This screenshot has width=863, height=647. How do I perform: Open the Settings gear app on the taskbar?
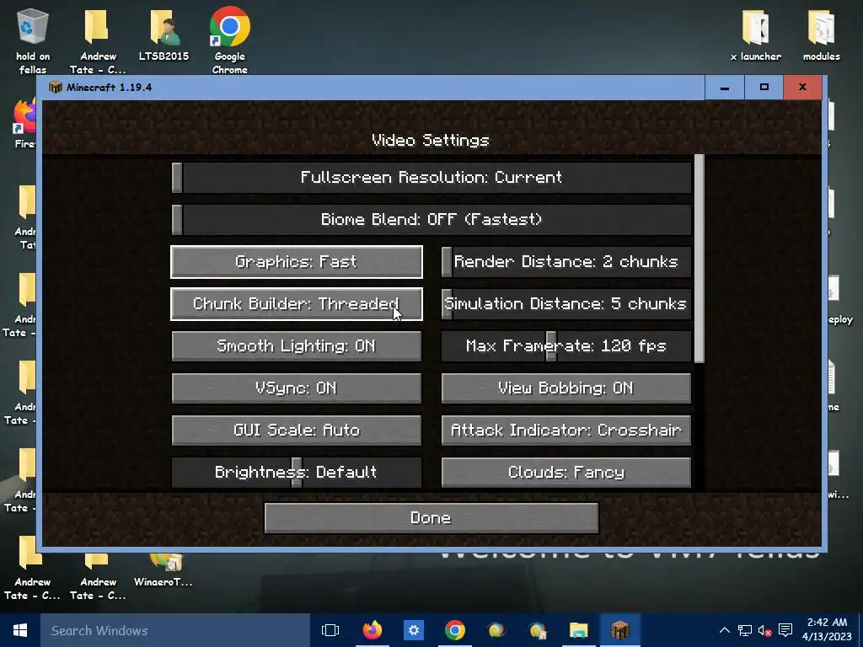(x=413, y=630)
